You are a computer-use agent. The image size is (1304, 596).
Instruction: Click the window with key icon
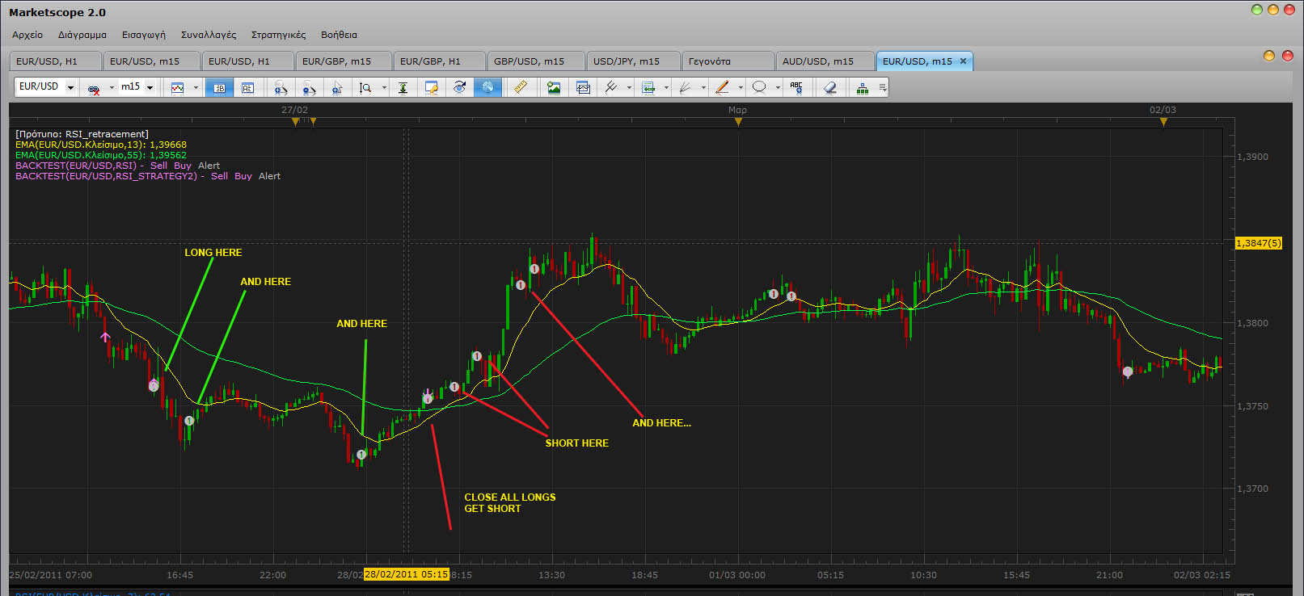(x=432, y=87)
